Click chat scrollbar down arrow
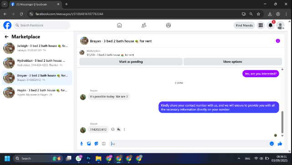 tap(282, 136)
